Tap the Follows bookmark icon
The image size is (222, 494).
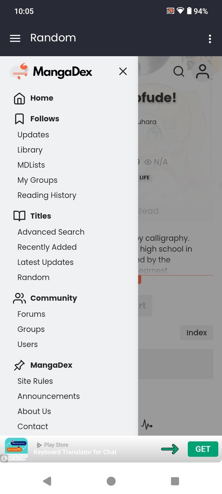[19, 119]
